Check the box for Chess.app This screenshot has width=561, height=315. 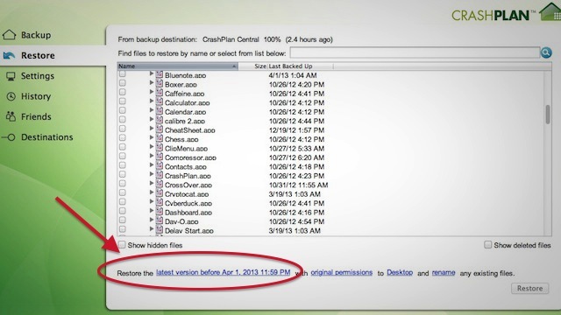coord(123,138)
